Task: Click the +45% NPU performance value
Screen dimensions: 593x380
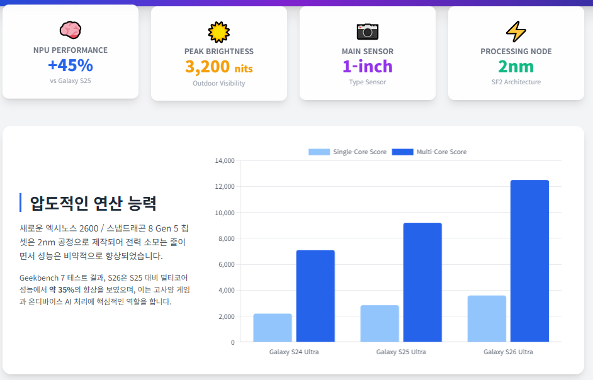Action: (71, 65)
